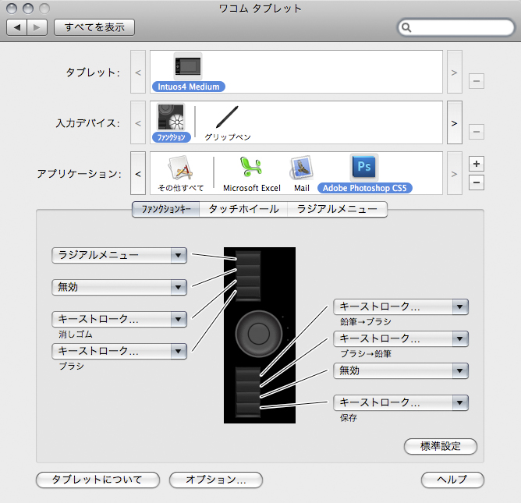
Task: Choose the Microsoft Excel application icon
Action: (251, 168)
